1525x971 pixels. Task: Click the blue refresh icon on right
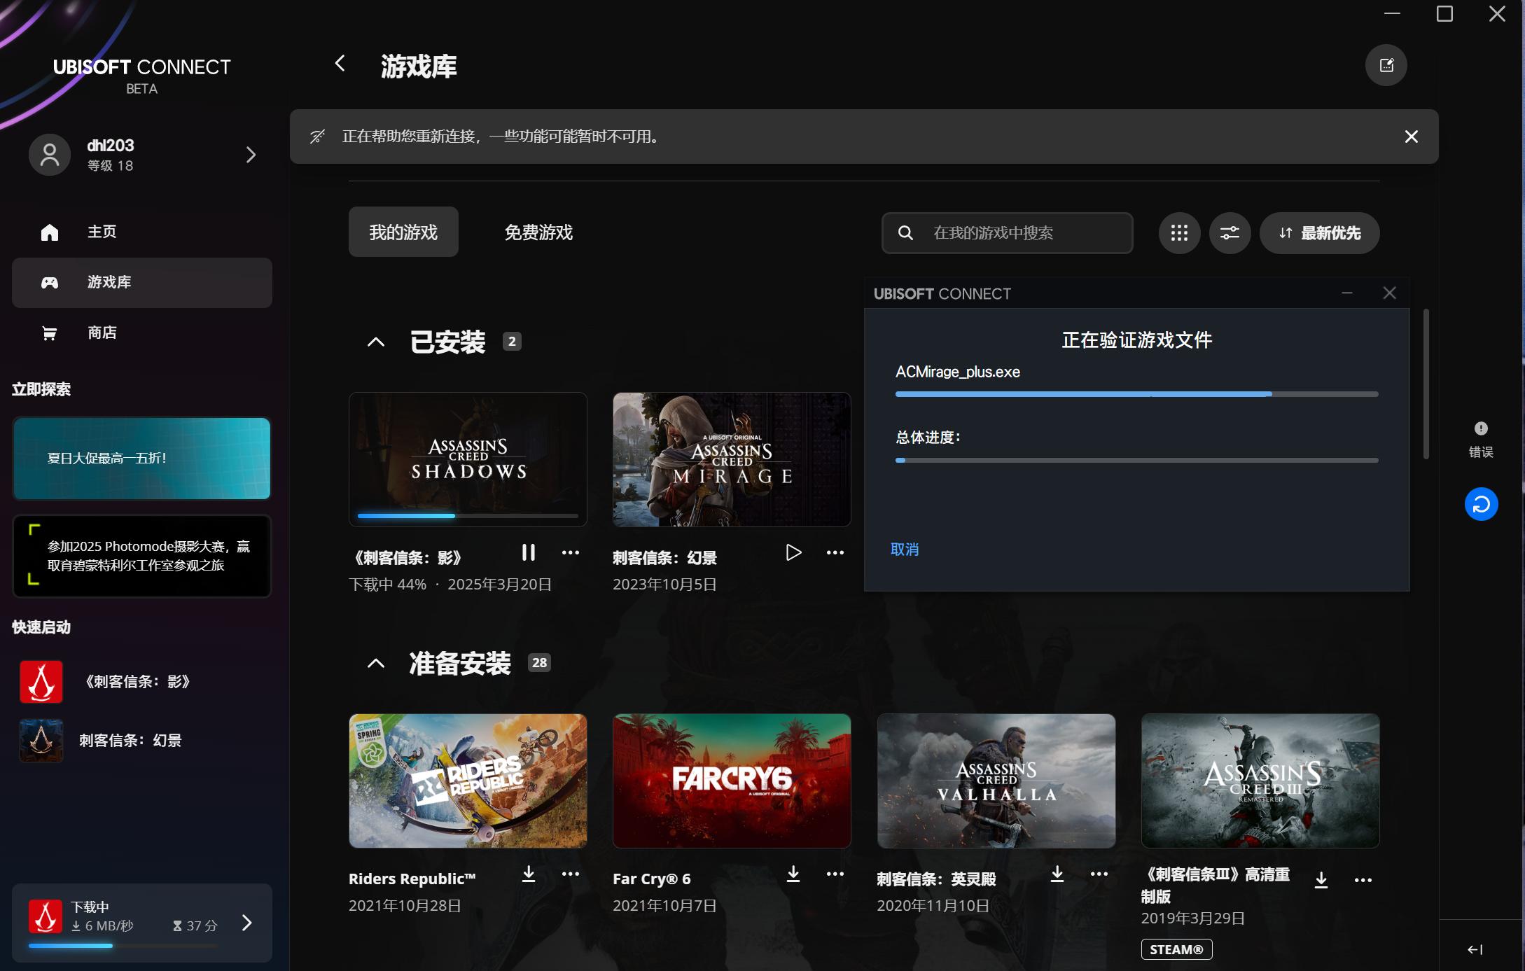coord(1481,504)
